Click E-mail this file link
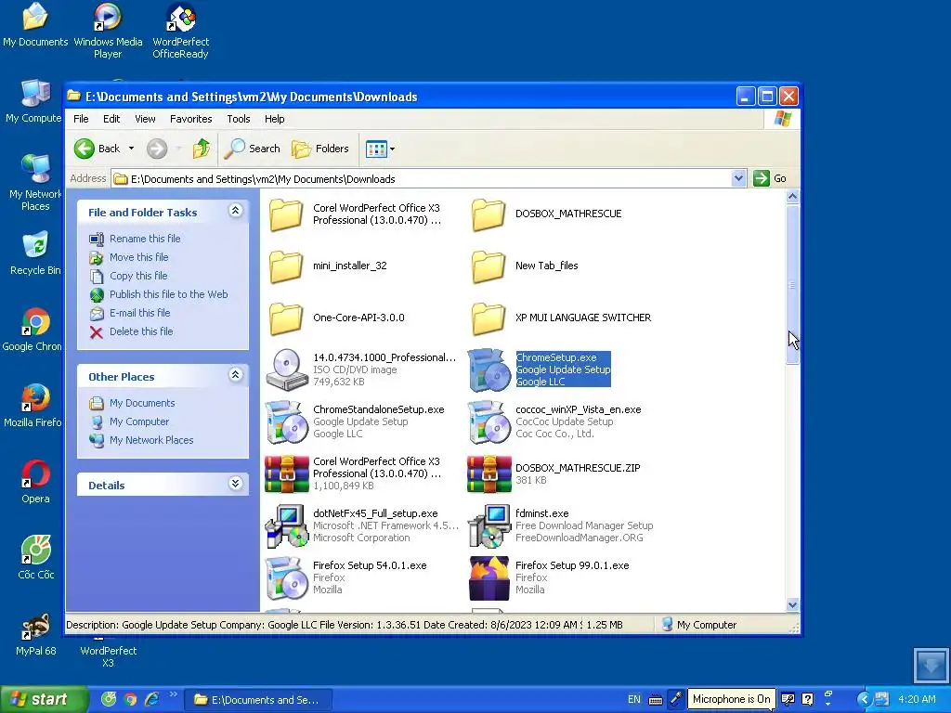The width and height of the screenshot is (951, 713). pyautogui.click(x=139, y=313)
